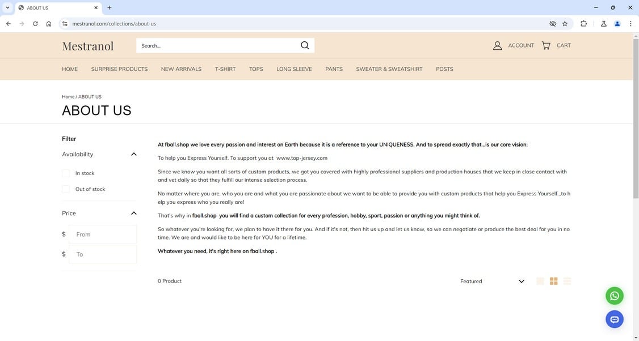Open the WhatsApp chat bubble
Image resolution: width=639 pixels, height=341 pixels.
614,296
